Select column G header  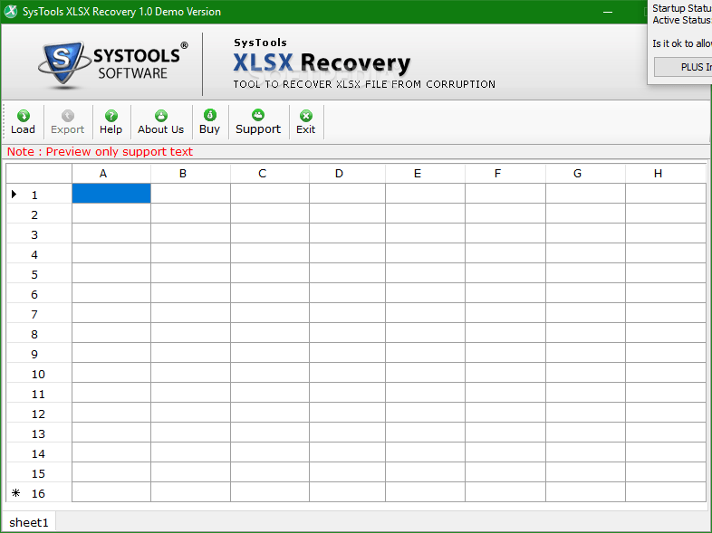point(585,173)
